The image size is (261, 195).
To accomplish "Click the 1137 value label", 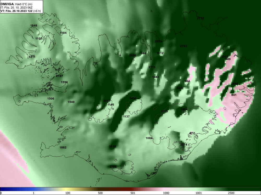I will pos(126,116).
